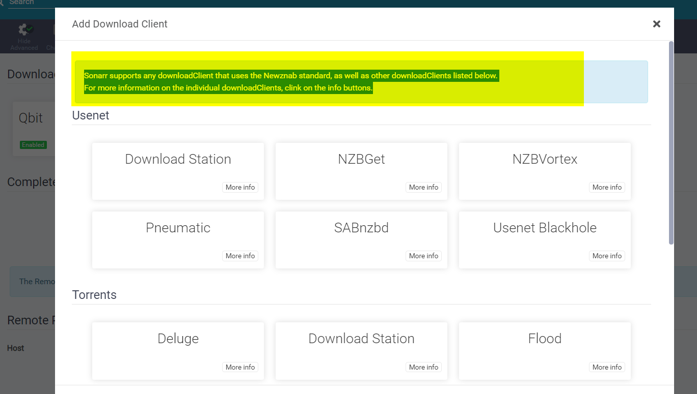Open More info for Flood
Screen dimensions: 697x394
pyautogui.click(x=607, y=367)
